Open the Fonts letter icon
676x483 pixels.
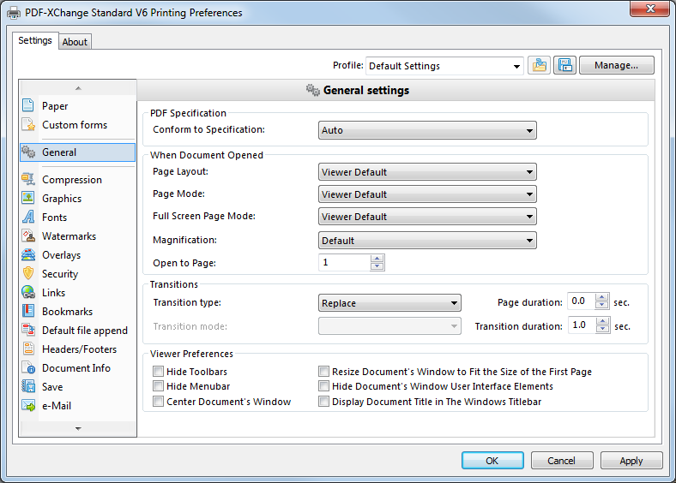pyautogui.click(x=28, y=217)
